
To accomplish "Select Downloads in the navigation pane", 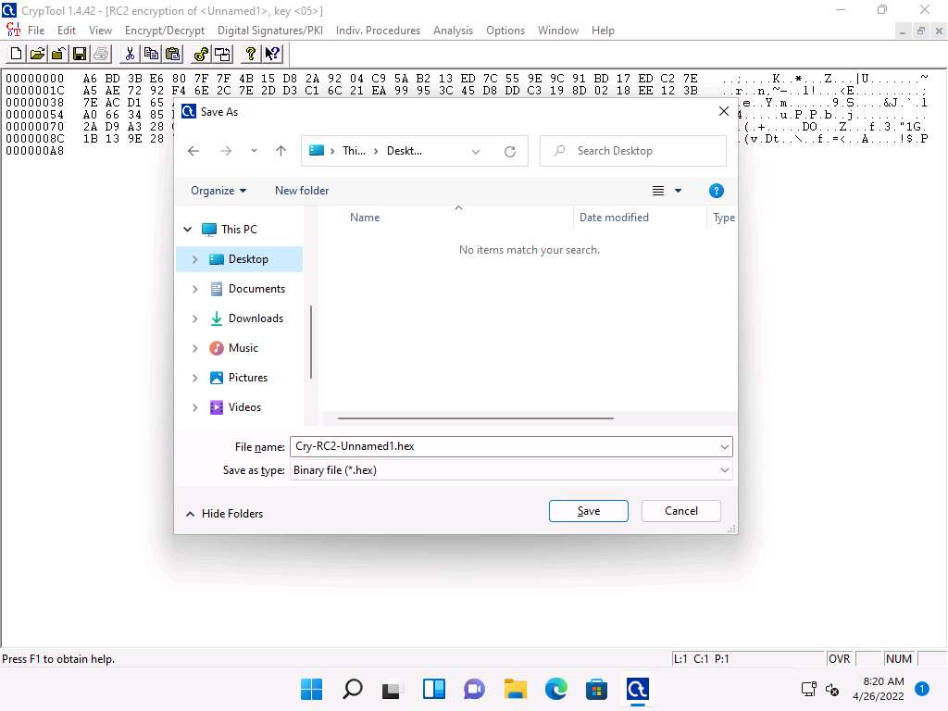I will point(256,318).
